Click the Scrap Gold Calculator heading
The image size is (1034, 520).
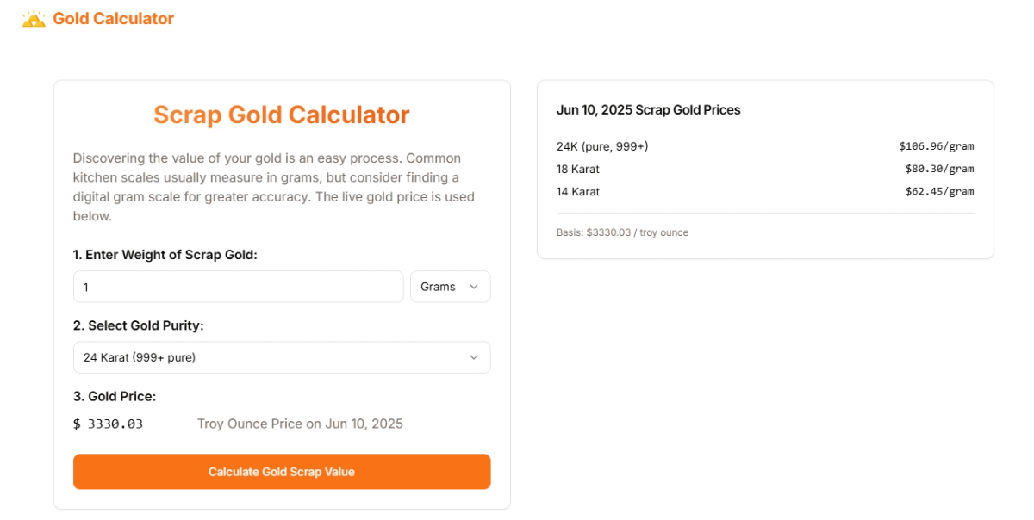pyautogui.click(x=281, y=115)
